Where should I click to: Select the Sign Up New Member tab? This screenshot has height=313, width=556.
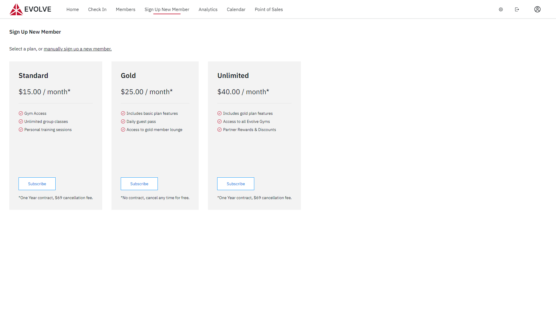click(x=167, y=9)
